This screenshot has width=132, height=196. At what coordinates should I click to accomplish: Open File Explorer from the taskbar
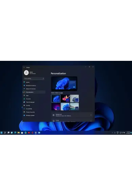pos(19,133)
